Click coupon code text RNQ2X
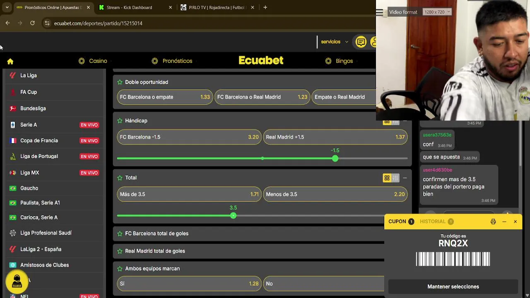Image resolution: width=530 pixels, height=298 pixels. tap(453, 243)
